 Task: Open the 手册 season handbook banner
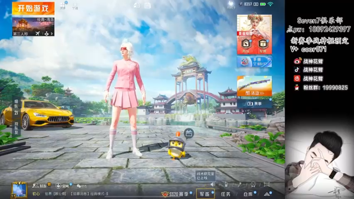point(254,61)
